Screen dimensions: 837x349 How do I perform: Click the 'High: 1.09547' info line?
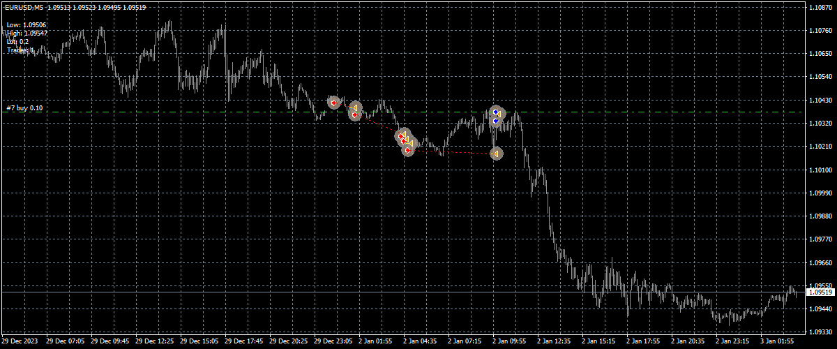[27, 33]
